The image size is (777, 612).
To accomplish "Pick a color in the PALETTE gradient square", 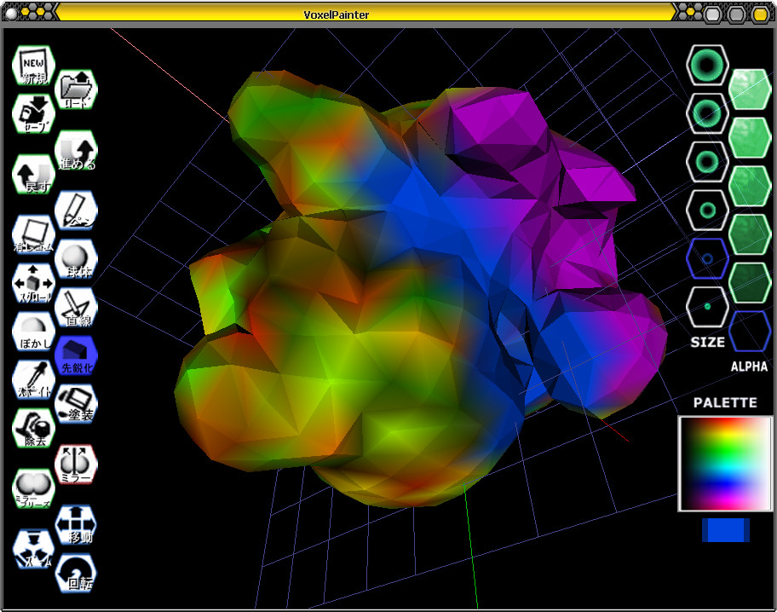I will click(x=725, y=464).
